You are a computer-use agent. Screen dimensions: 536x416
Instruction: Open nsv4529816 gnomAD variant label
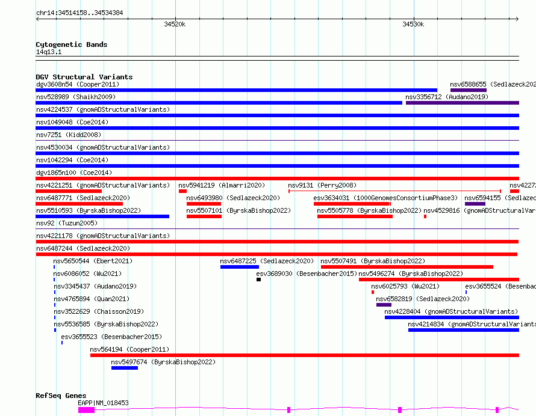479,210
